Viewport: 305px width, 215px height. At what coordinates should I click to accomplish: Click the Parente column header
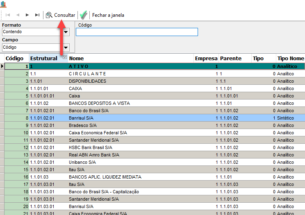coord(231,59)
